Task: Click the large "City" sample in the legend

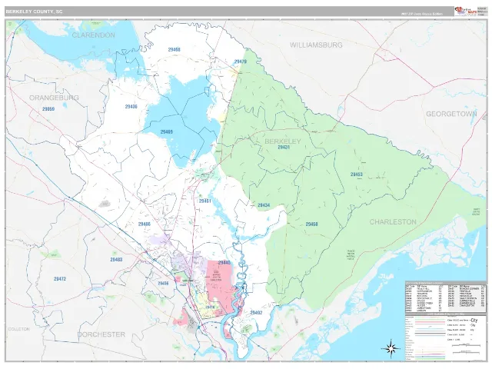Action: pyautogui.click(x=474, y=321)
